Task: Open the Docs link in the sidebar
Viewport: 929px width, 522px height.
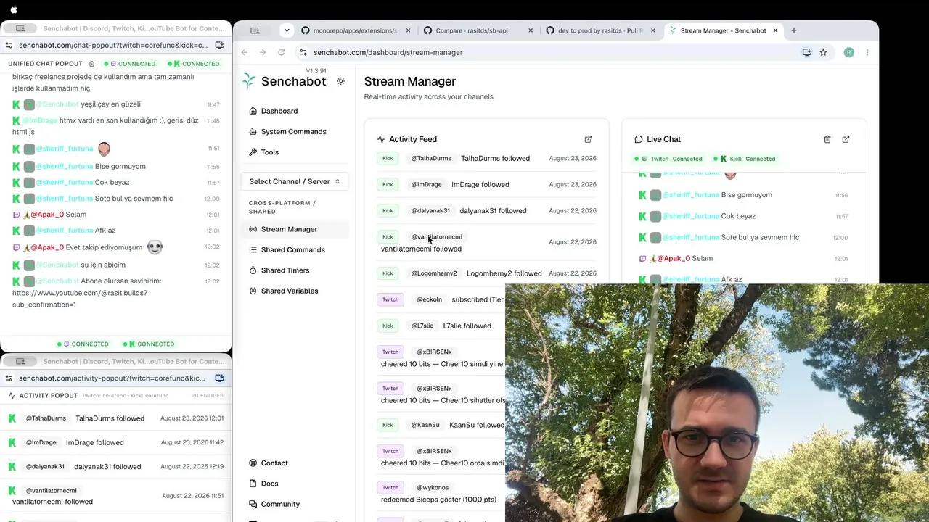Action: pyautogui.click(x=269, y=484)
